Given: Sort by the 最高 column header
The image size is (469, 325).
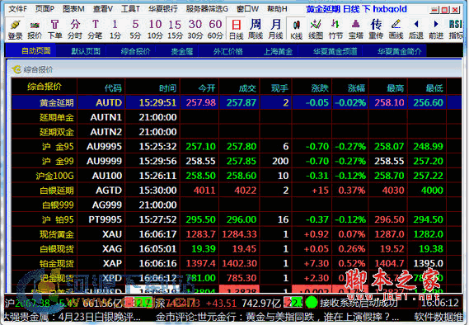Looking at the screenshot, I should click(395, 88).
